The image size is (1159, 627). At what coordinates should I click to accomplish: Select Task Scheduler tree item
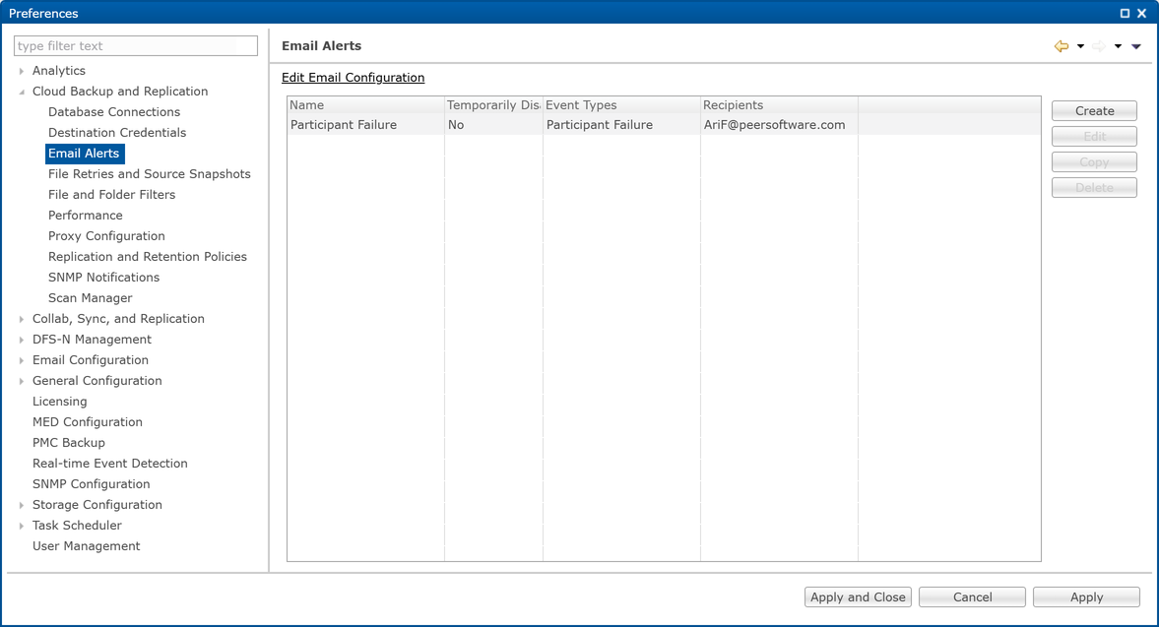(77, 526)
